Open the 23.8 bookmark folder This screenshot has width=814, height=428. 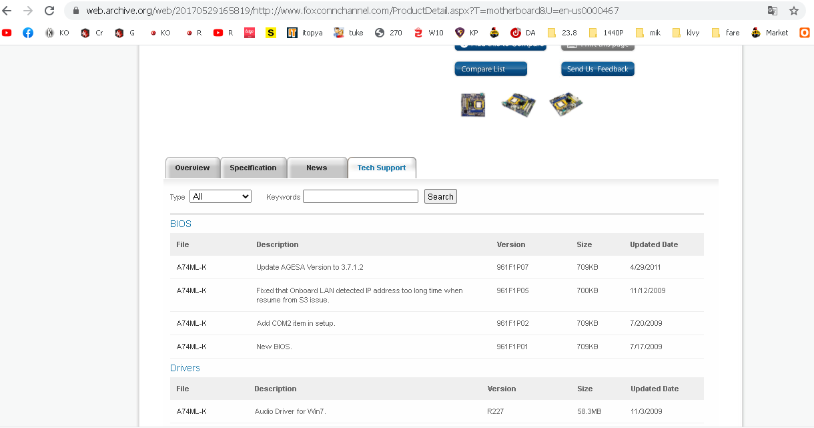(x=562, y=32)
